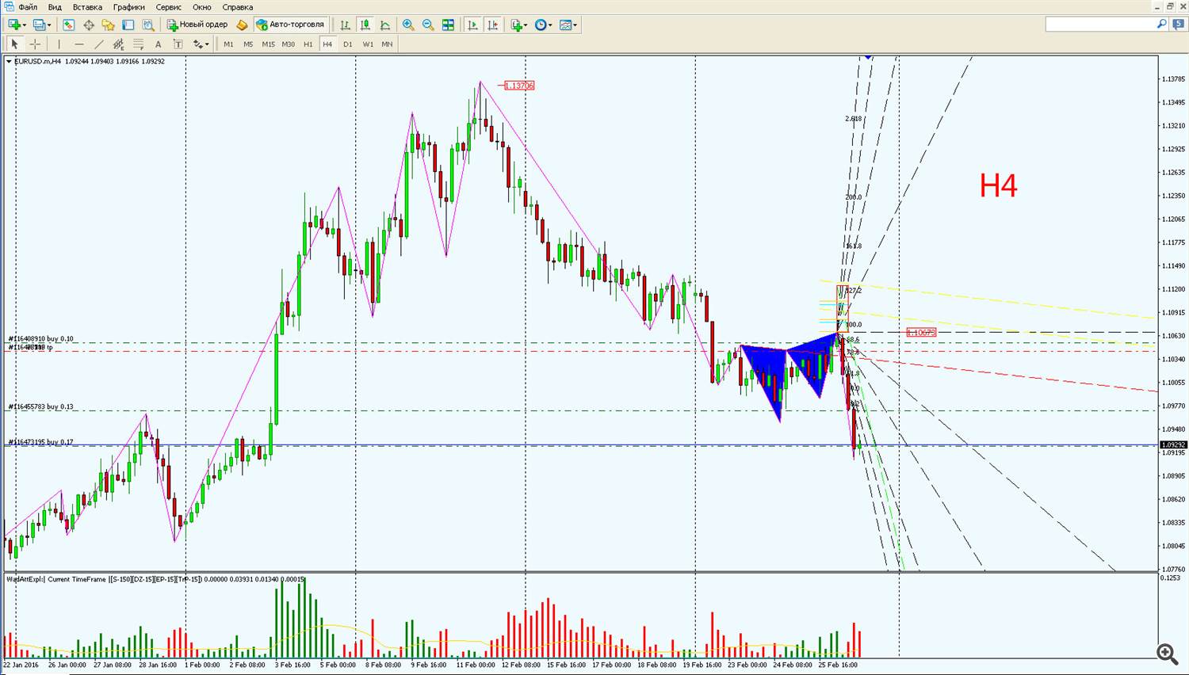Select the Text Label tool
This screenshot has width=1189, height=675.
[x=178, y=44]
